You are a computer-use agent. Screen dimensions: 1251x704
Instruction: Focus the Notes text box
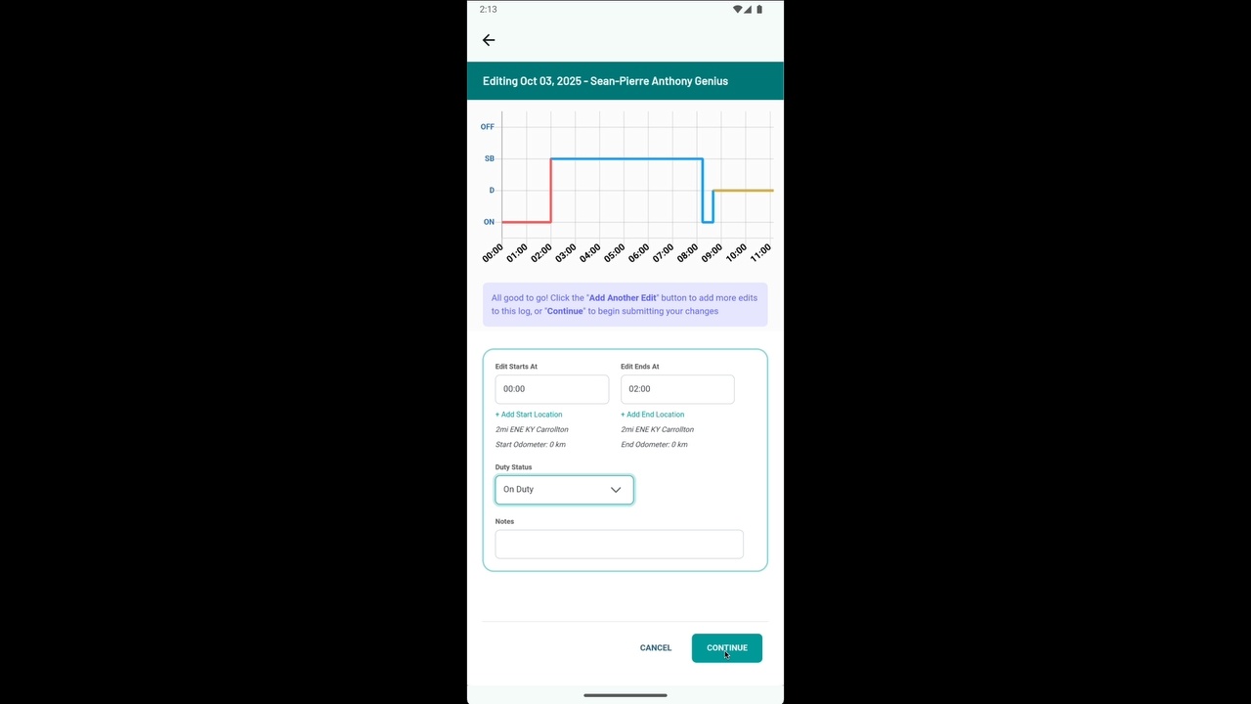click(619, 545)
